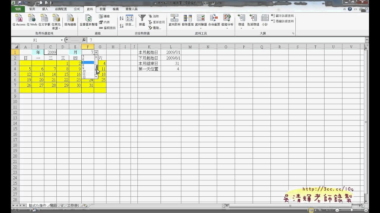Sort descending Z to A
The height and width of the screenshot is (213, 380).
click(121, 26)
